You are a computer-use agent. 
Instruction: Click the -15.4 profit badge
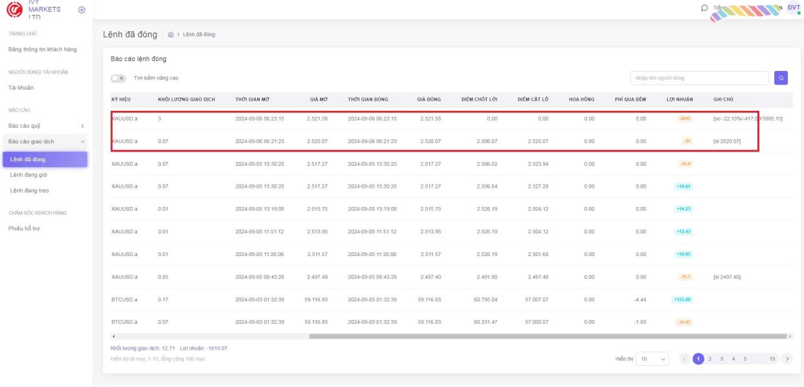685,164
